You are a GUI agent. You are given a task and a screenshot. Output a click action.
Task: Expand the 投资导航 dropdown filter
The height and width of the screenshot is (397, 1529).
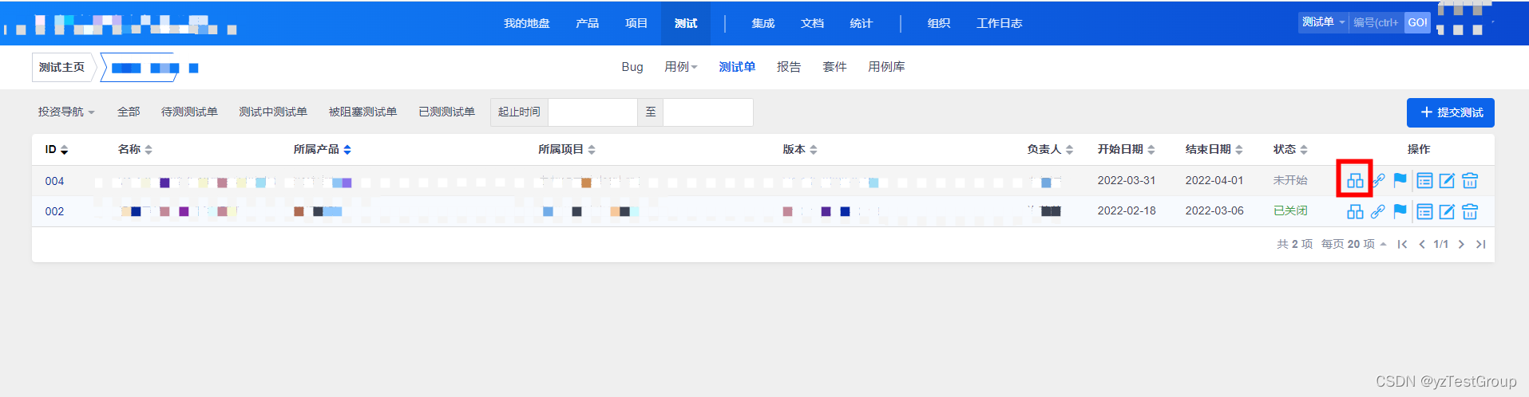pos(66,112)
